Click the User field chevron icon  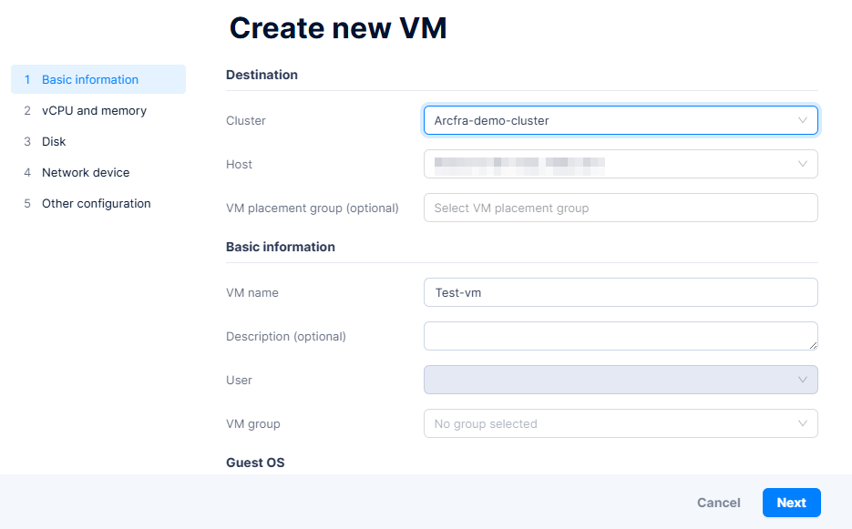tap(802, 380)
